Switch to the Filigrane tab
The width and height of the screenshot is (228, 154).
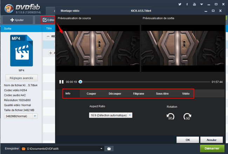[x=139, y=93]
